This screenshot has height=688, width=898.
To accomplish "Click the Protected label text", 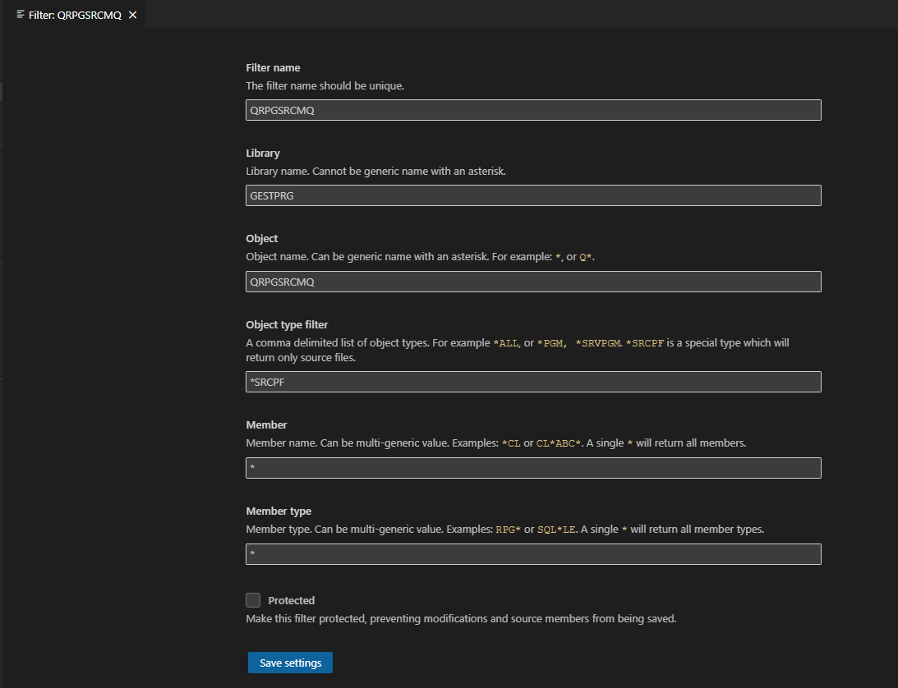I will [289, 600].
